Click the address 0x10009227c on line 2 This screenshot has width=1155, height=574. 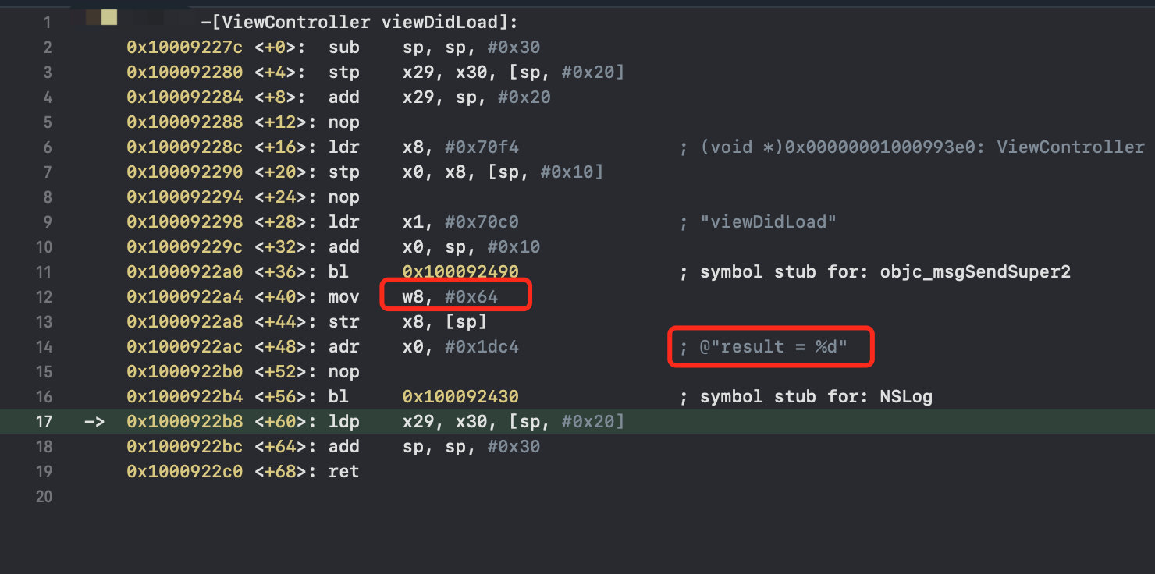pos(185,48)
